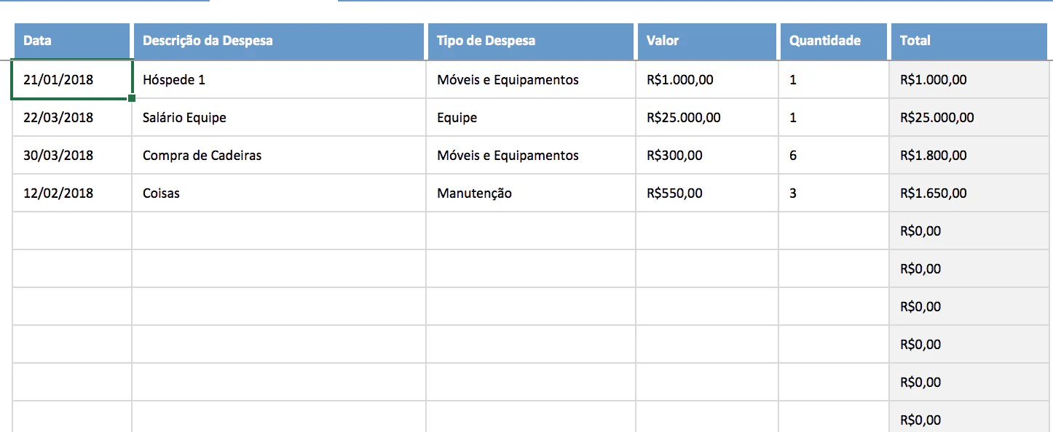
Task: Click the Tipo de Despesa column header
Action: pos(530,41)
